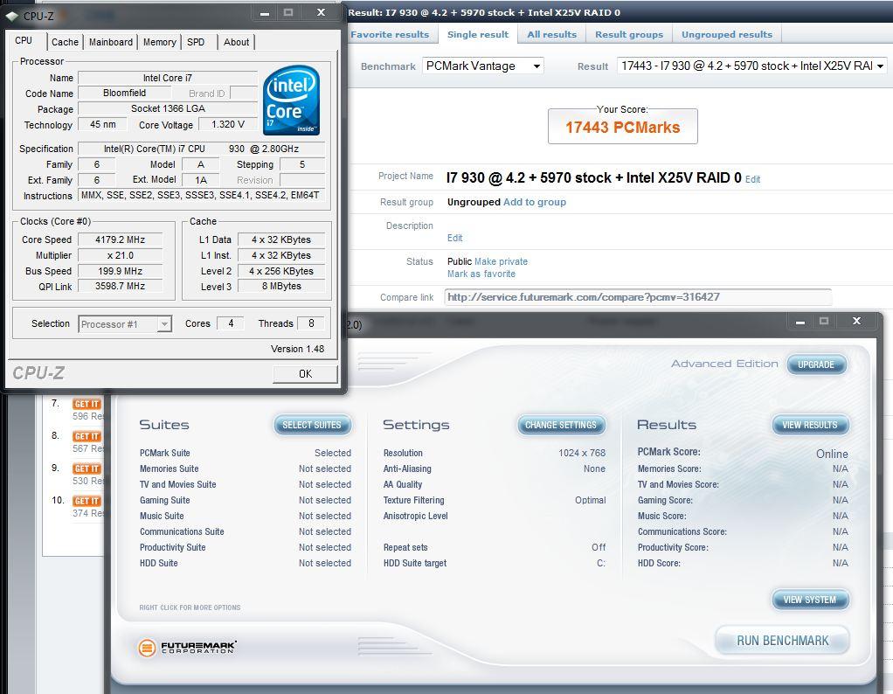
Task: Select the Single result tab
Action: pos(478,35)
